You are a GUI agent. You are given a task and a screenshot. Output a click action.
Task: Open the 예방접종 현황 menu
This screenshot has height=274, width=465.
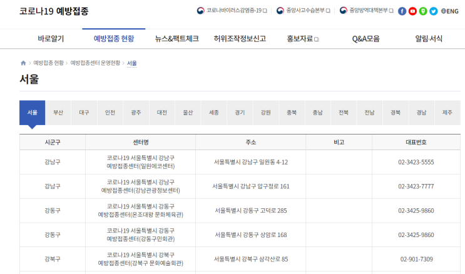114,39
